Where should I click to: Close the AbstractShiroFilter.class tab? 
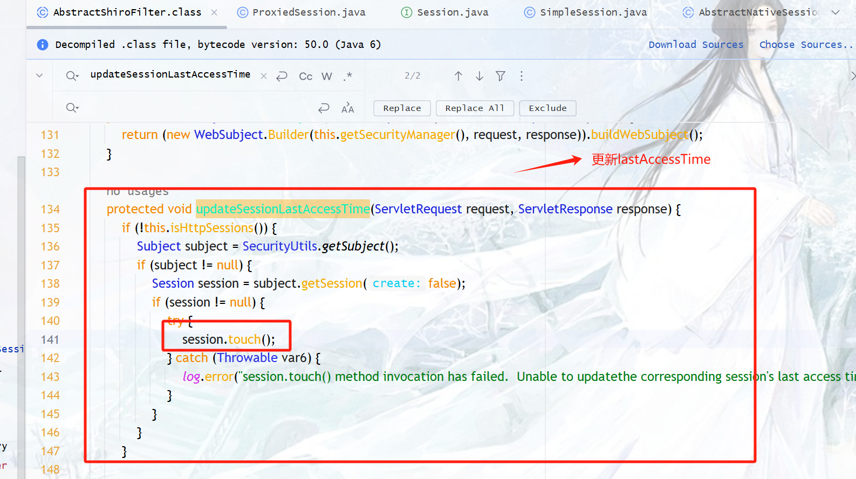tap(214, 12)
